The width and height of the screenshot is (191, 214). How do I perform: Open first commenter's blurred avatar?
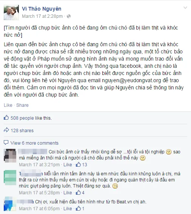tap(10, 155)
